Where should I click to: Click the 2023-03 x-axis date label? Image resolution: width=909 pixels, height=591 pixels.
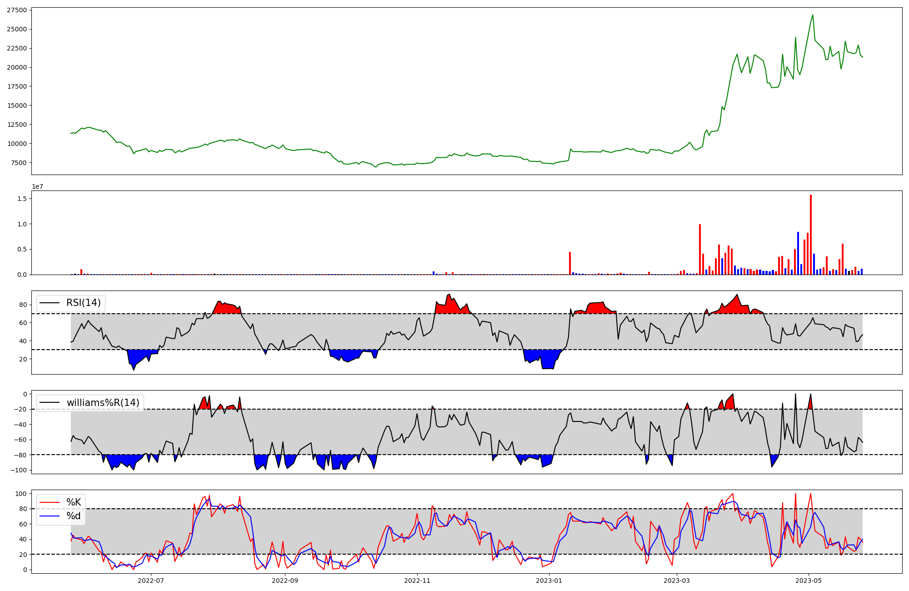click(677, 581)
